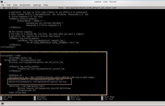Click the 'Where Is' nano shortcut label

click(x=75, y=97)
